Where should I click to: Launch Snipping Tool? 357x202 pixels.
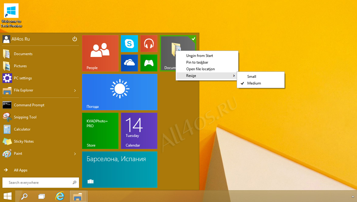40,117
